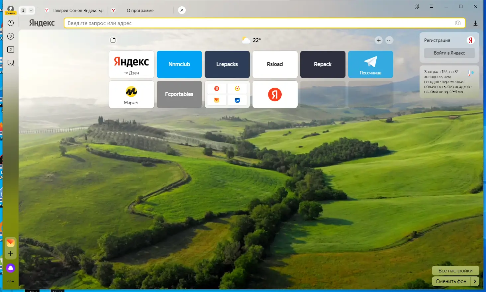Open the Lrepacks tile
Image resolution: width=486 pixels, height=292 pixels.
point(227,64)
